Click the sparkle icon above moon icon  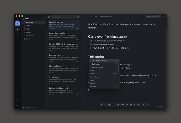pos(18,95)
